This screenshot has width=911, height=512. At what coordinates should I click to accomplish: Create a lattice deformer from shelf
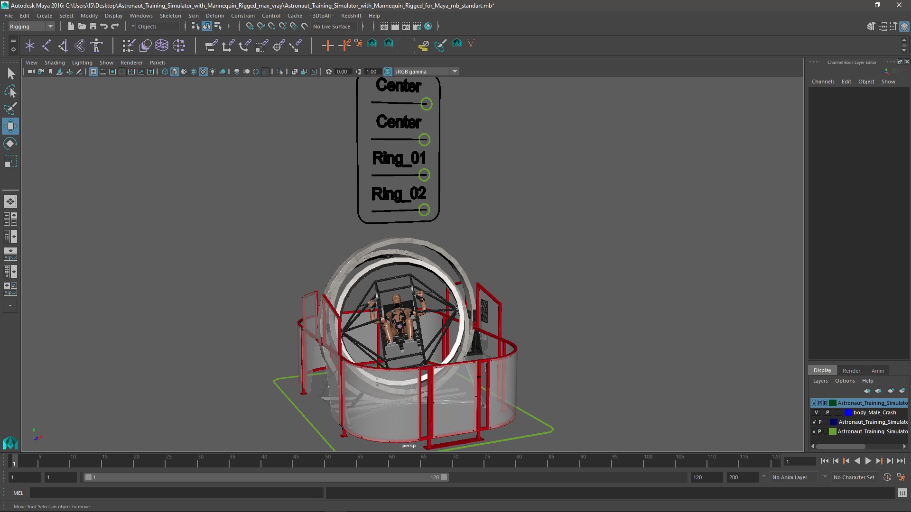[x=162, y=46]
